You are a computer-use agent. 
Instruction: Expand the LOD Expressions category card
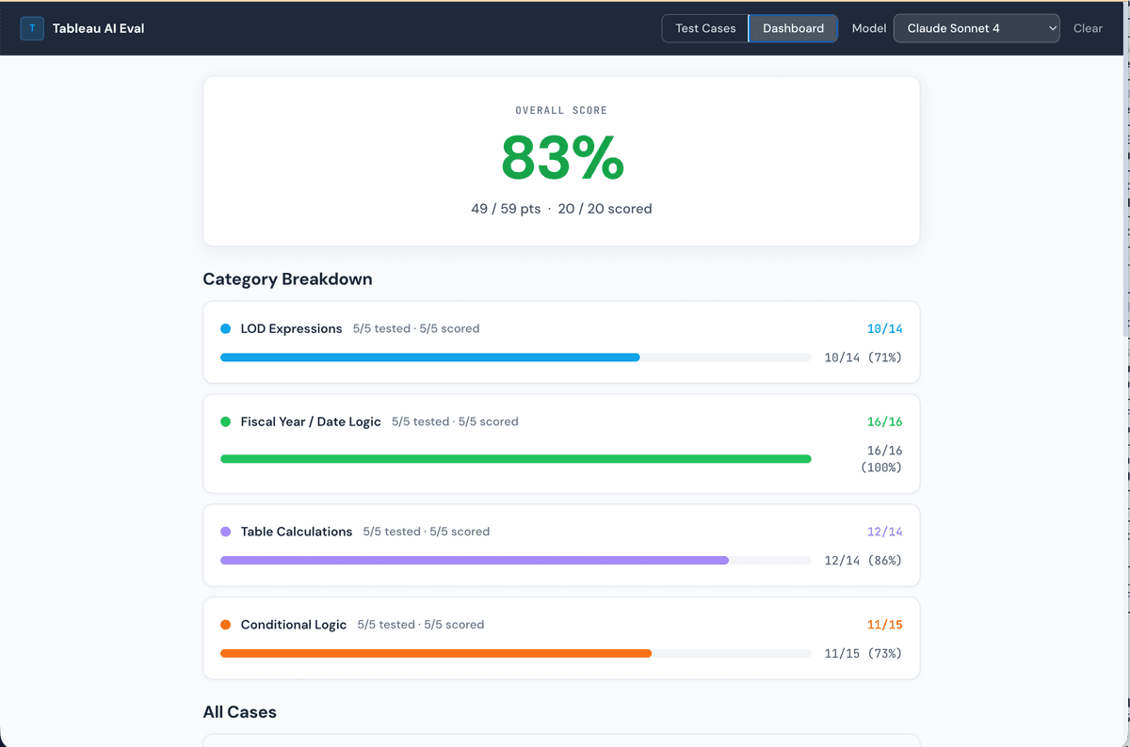(x=561, y=328)
